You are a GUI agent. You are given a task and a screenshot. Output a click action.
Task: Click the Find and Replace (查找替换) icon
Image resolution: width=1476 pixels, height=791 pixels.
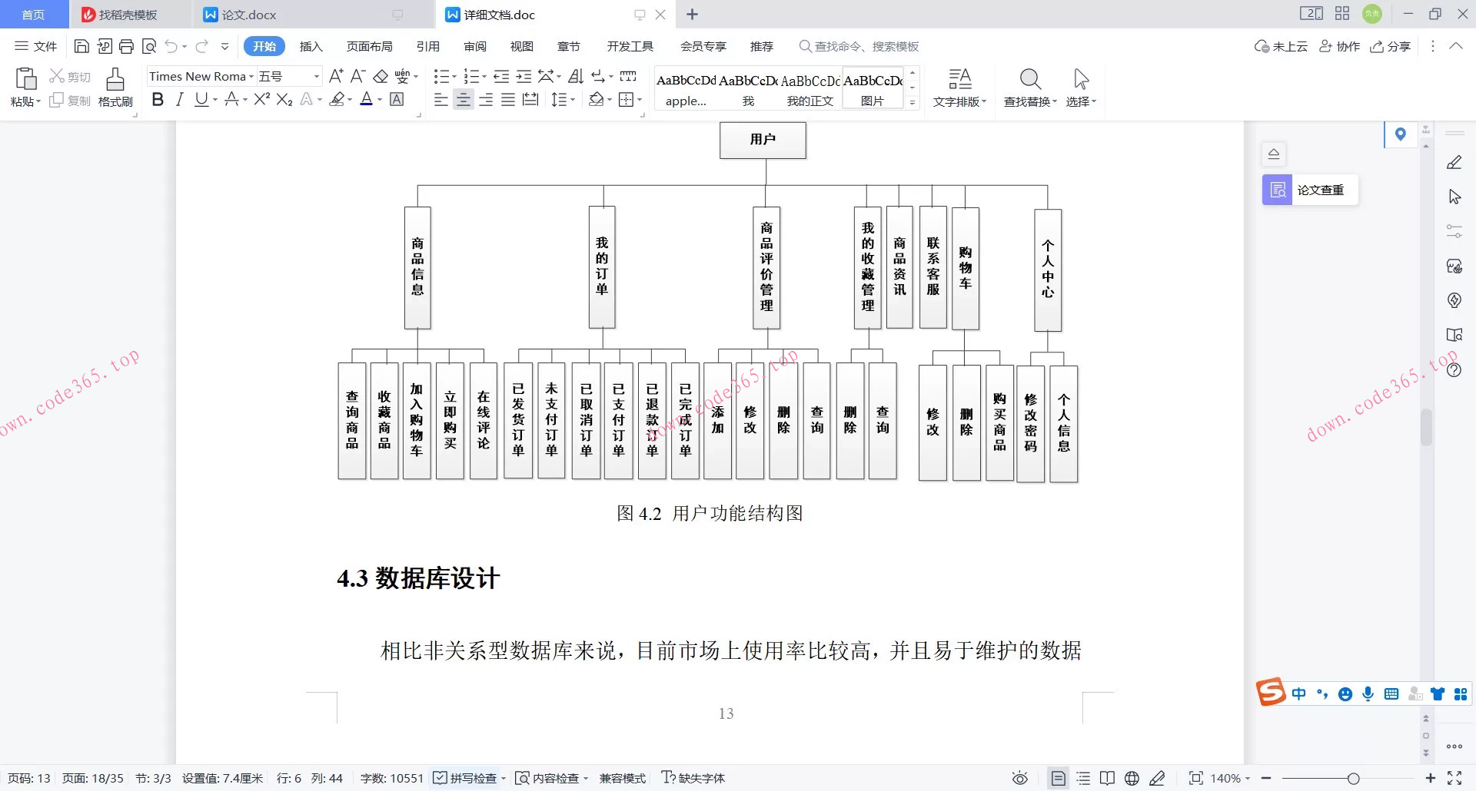1030,84
